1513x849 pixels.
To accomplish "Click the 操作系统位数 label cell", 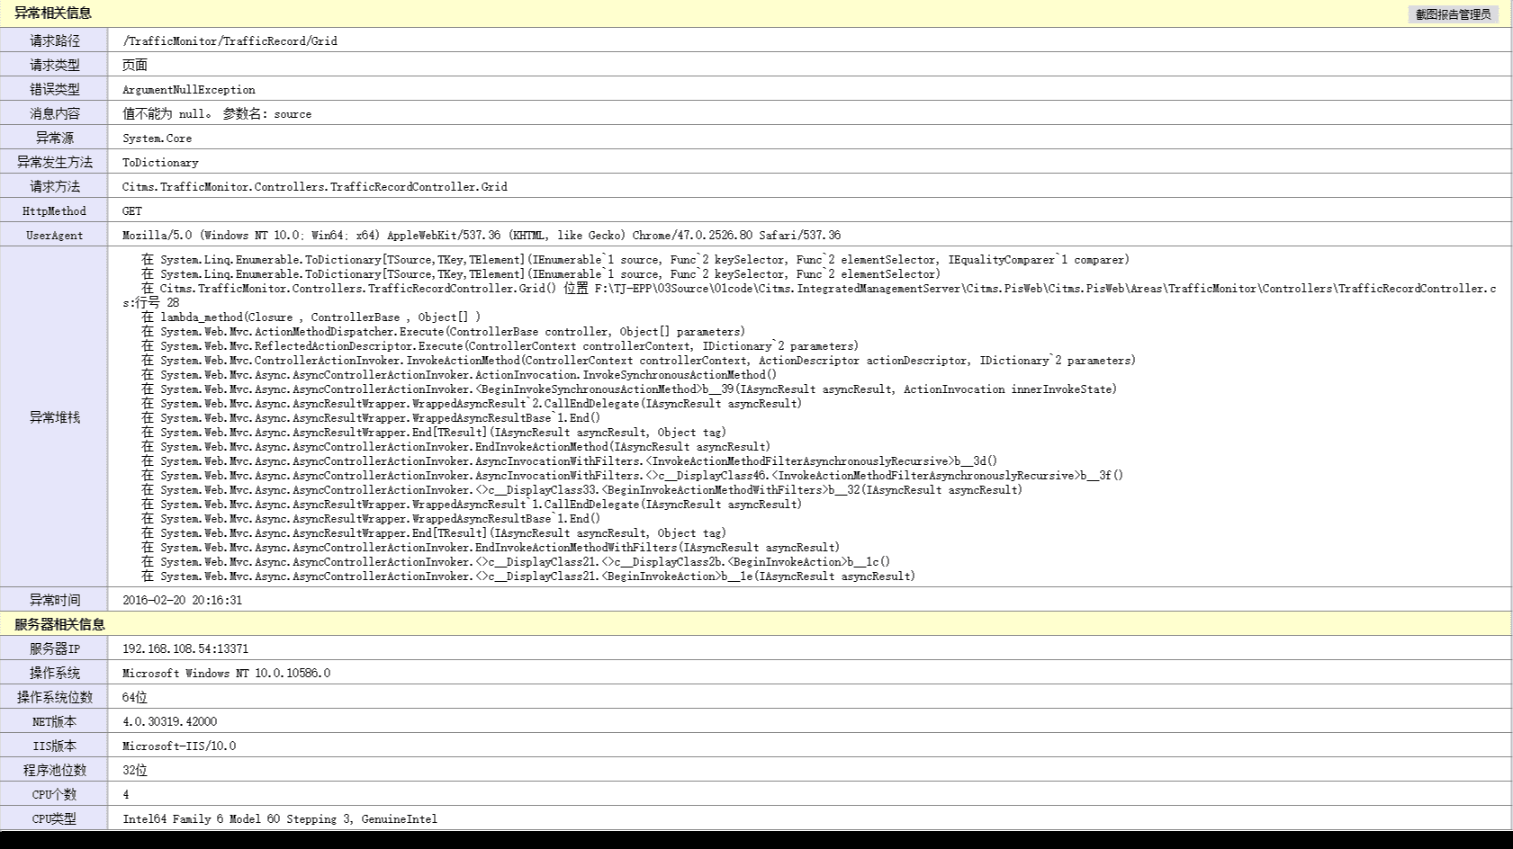I will [54, 697].
